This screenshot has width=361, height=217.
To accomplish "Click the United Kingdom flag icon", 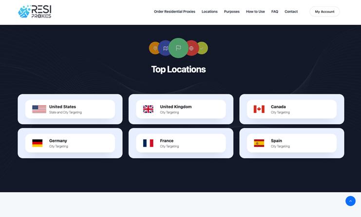I will click(x=148, y=109).
